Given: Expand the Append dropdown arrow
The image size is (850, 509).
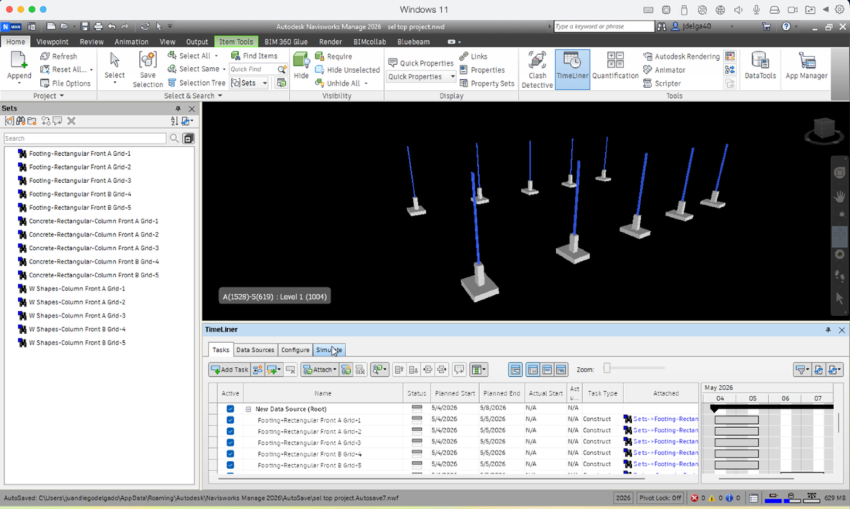Looking at the screenshot, I should [19, 84].
